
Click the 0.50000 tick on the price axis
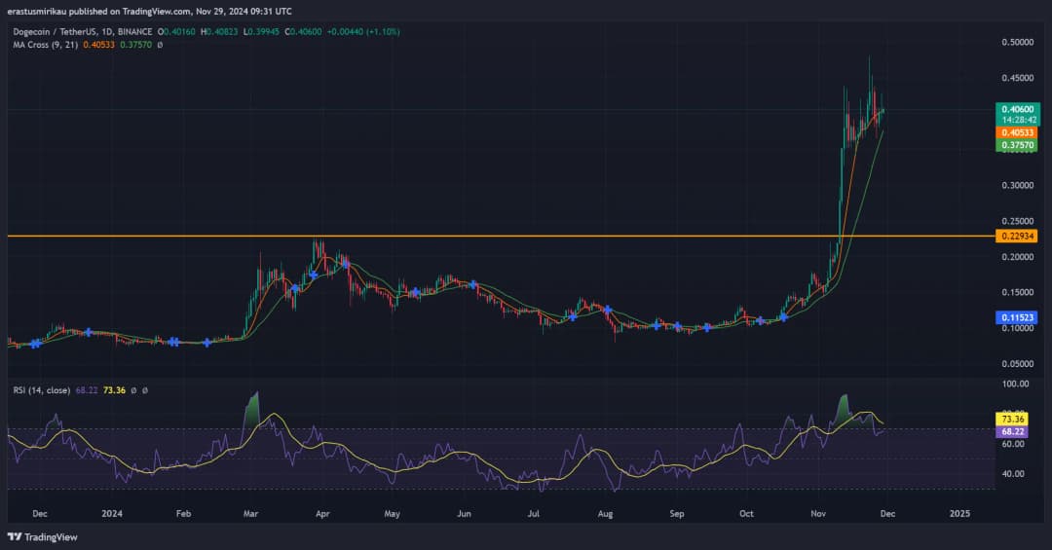1017,42
